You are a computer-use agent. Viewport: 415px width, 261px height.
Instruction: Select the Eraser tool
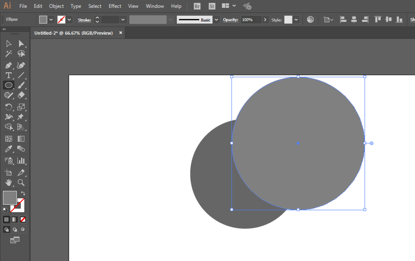tap(21, 95)
